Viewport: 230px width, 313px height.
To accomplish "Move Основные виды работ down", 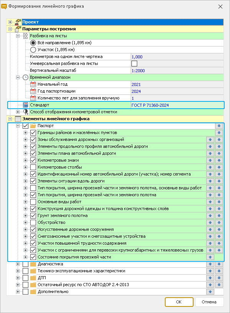I will click(219, 202).
